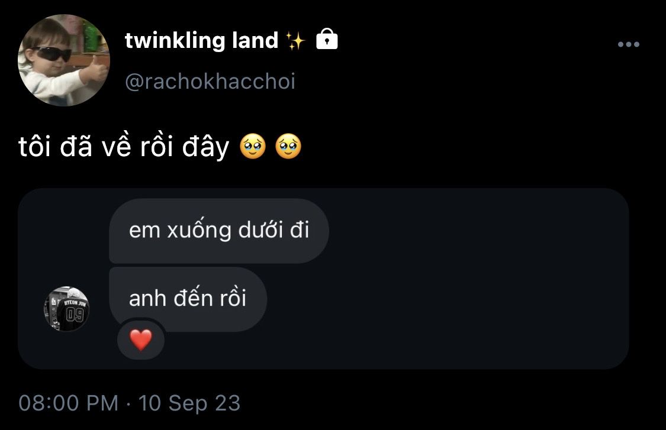Select the "em xuống dưới đi" message bubble

218,231
